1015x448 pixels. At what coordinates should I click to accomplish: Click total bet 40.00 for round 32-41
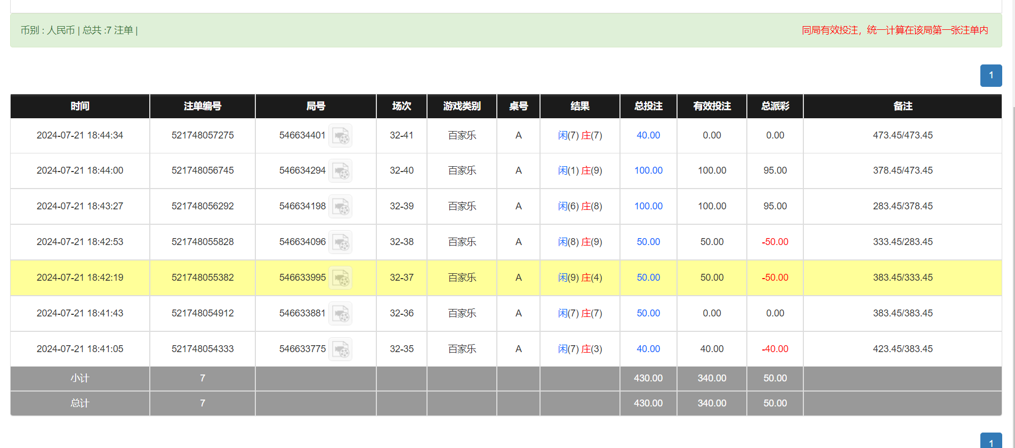coord(648,135)
